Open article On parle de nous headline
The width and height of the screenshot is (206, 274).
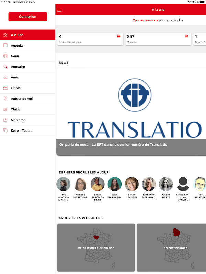[x=113, y=145]
